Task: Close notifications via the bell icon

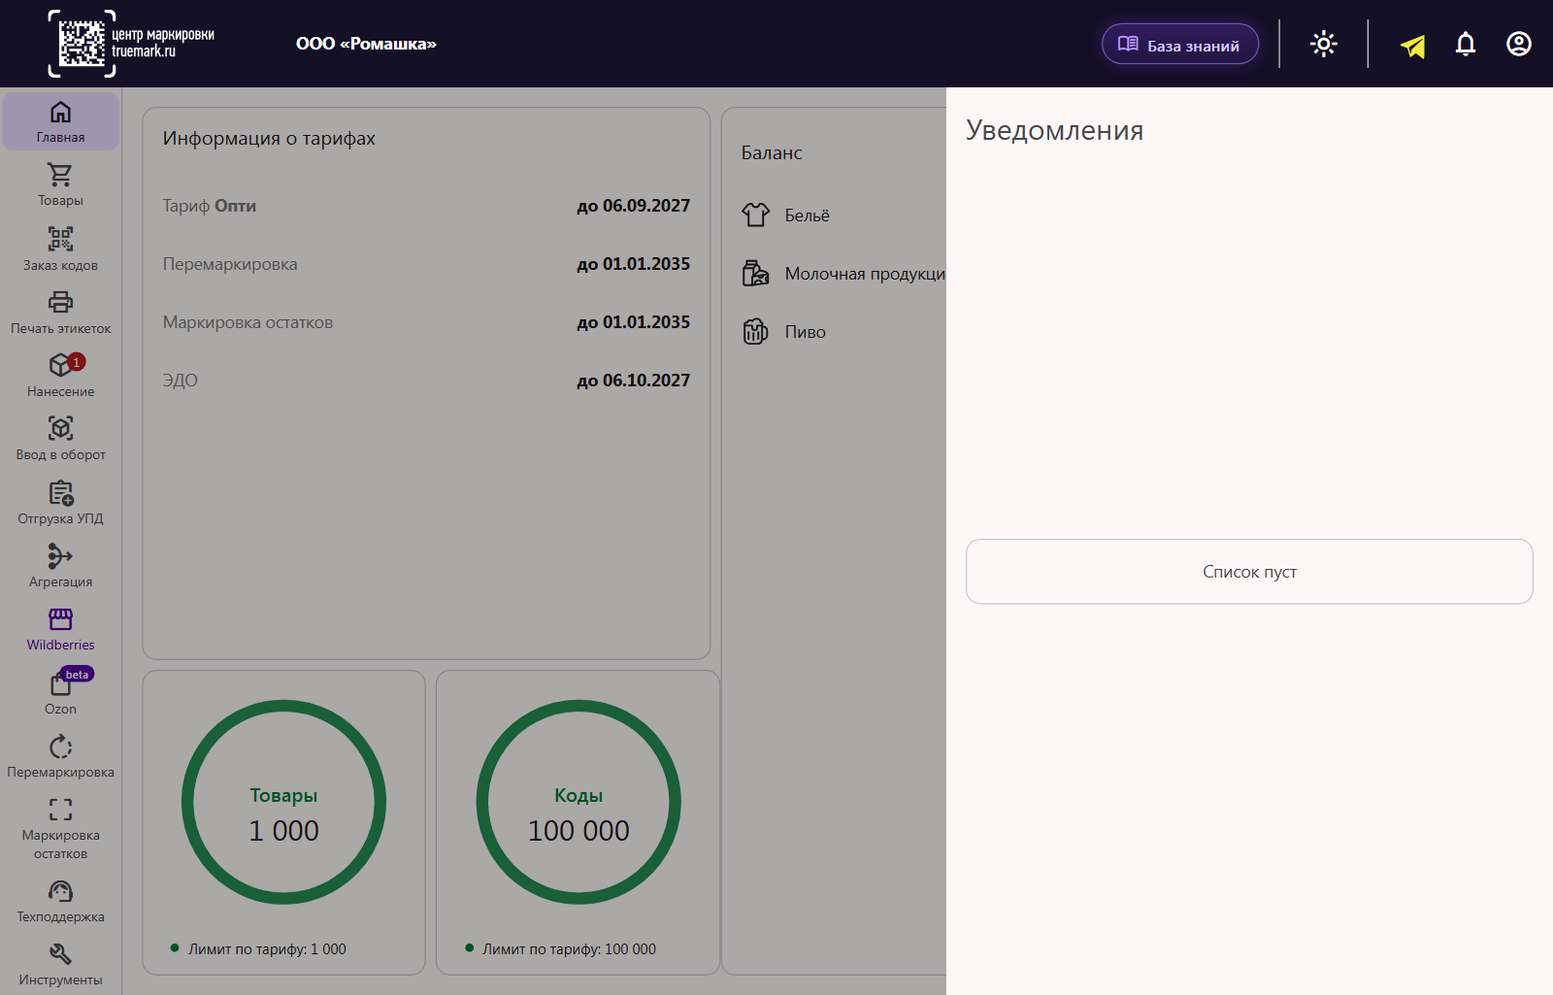Action: point(1466,44)
